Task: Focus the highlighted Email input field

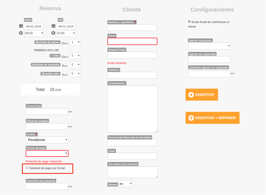Action: point(132,41)
